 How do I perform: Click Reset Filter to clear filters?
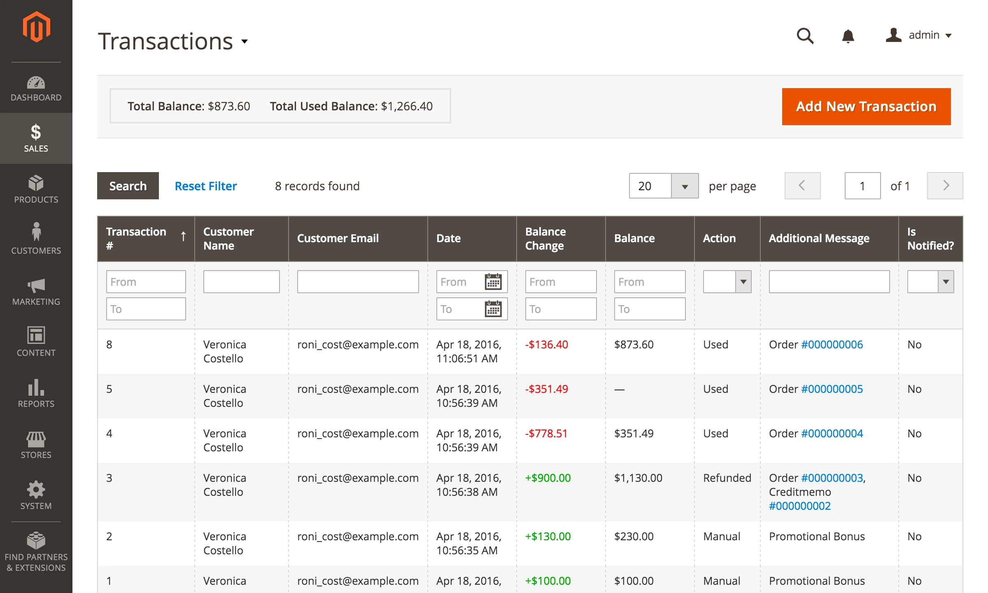205,186
